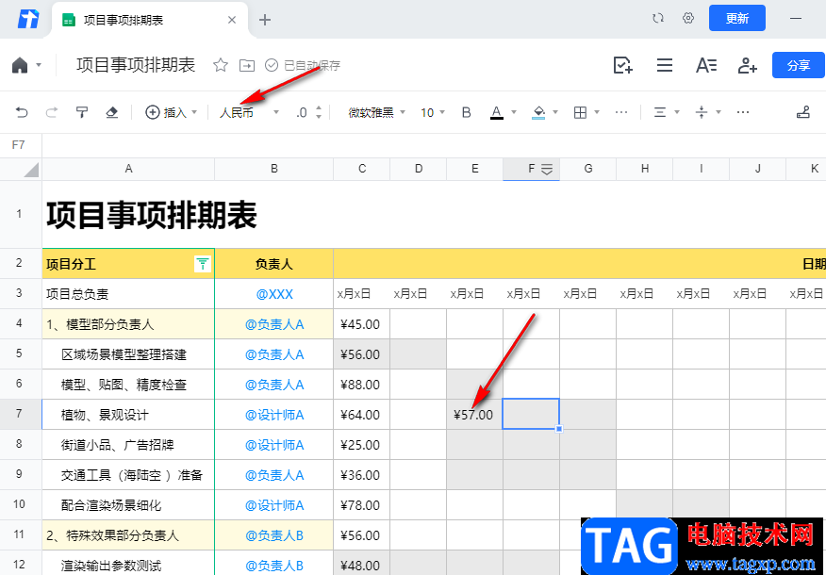
Task: Click the clear format eraser icon
Action: (x=111, y=112)
